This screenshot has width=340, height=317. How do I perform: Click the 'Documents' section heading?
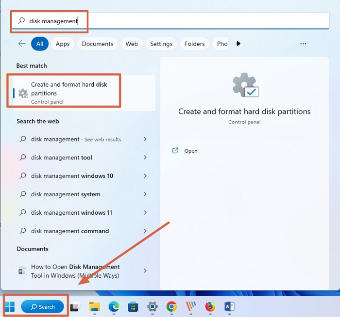pos(33,249)
